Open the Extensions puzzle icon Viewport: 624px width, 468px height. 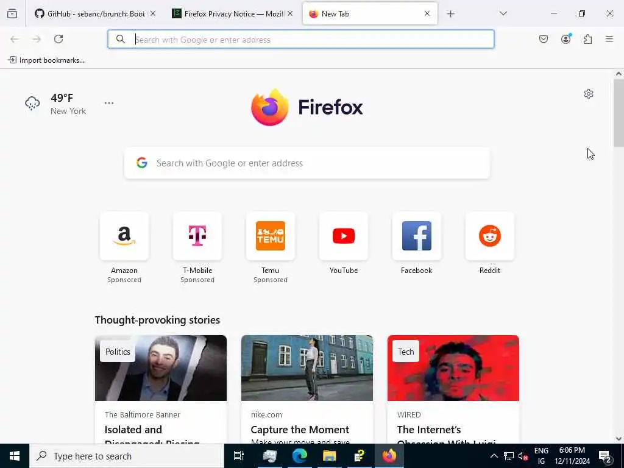tap(587, 39)
